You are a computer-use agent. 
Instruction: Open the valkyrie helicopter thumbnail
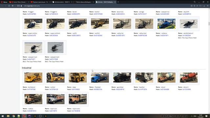[122, 24]
